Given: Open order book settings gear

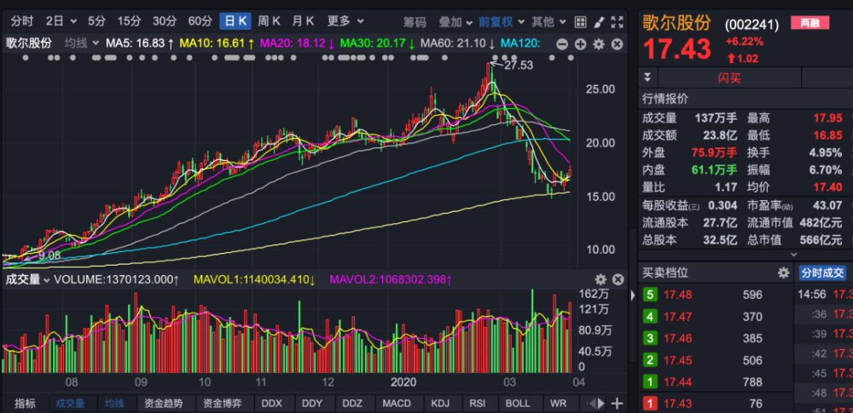Looking at the screenshot, I should (783, 272).
